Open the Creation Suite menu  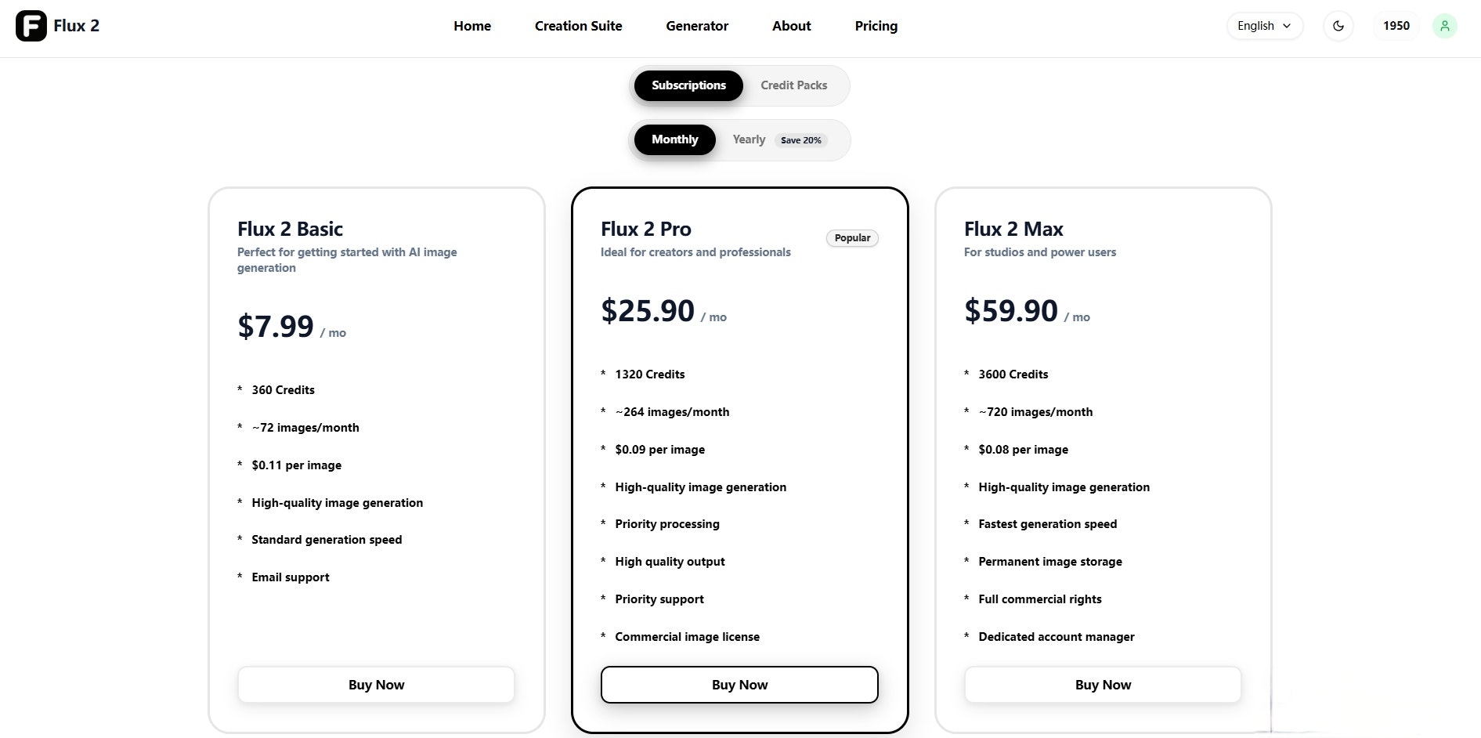(x=578, y=26)
